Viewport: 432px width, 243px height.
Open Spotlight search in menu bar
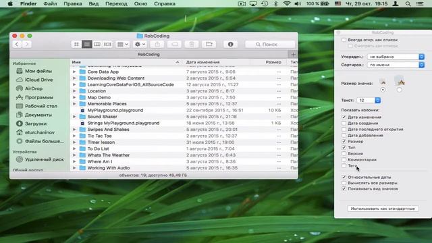coord(408,3)
